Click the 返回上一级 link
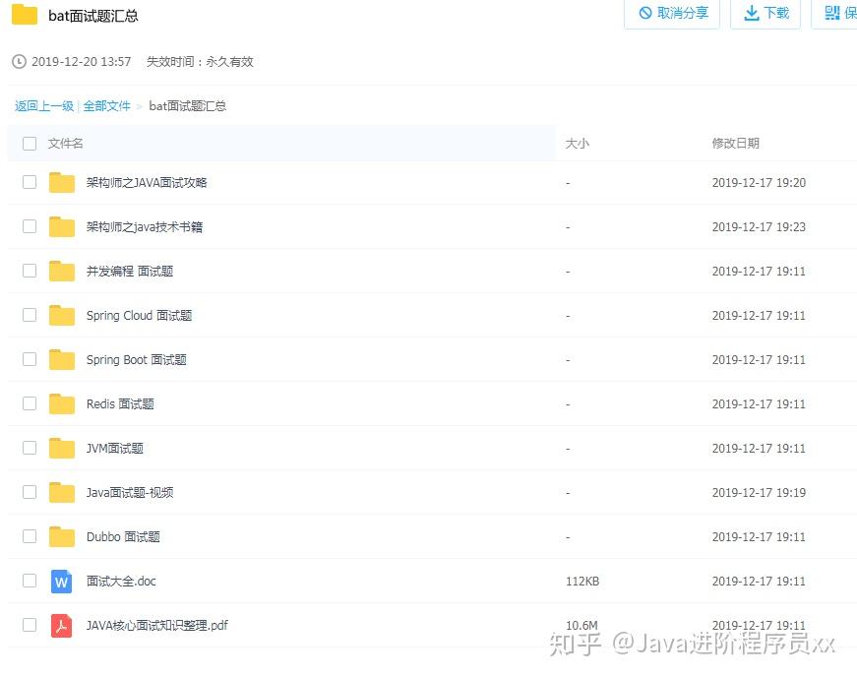 (x=43, y=105)
